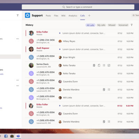The height and width of the screenshot is (139, 139).
Task: Click the Aadi Kapoor name
Action: coord(43,48)
